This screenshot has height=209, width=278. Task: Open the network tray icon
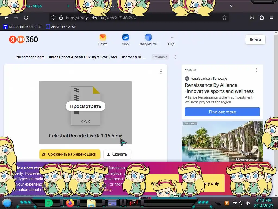pyautogui.click(x=241, y=203)
